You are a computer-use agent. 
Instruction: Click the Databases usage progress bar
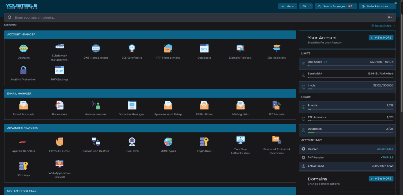350,132
